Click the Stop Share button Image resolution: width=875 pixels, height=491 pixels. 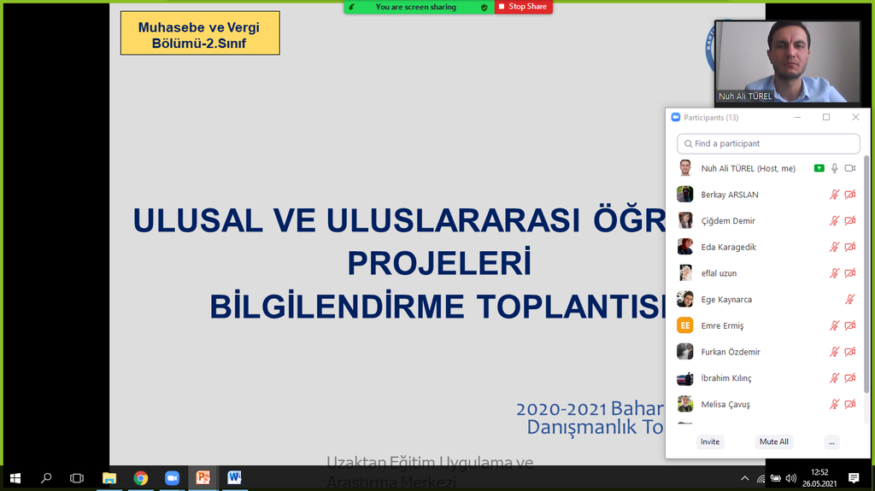[x=523, y=7]
